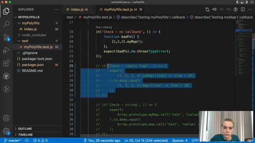Screen dimensions: 255x143
Task: Open package-lock.json file
Action: click(37, 59)
